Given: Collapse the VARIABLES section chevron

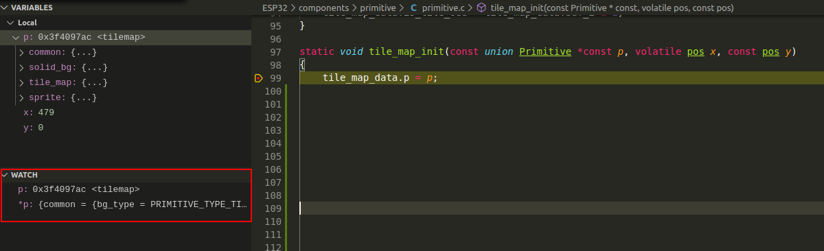Looking at the screenshot, I should (x=5, y=8).
